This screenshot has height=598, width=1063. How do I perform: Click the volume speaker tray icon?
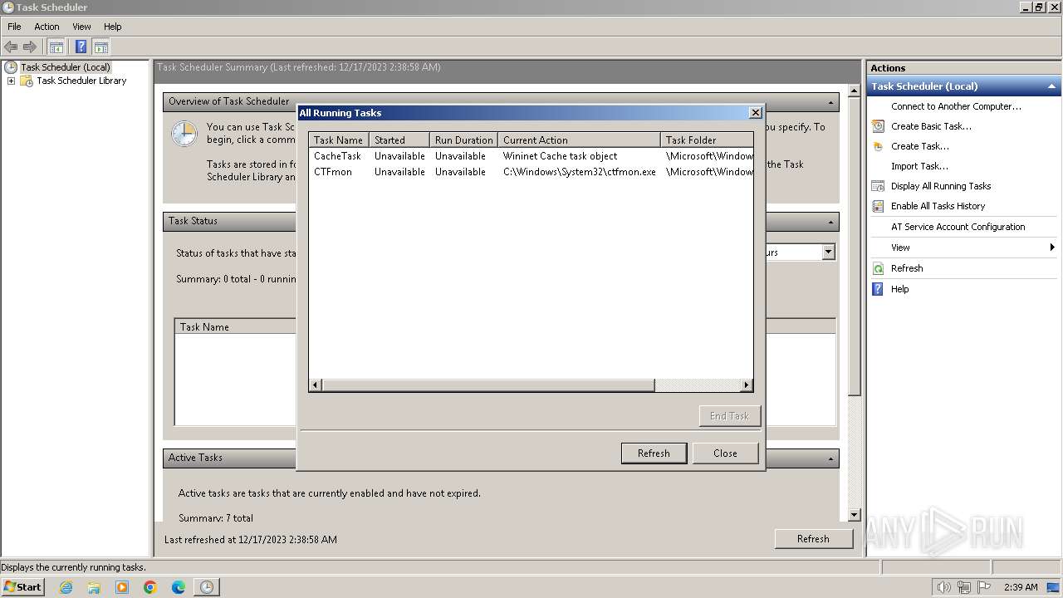point(943,587)
